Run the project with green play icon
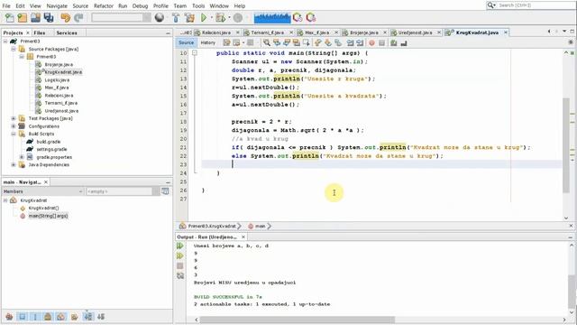 pyautogui.click(x=204, y=17)
